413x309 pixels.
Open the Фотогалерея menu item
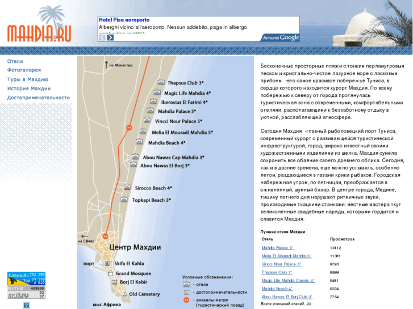click(24, 70)
